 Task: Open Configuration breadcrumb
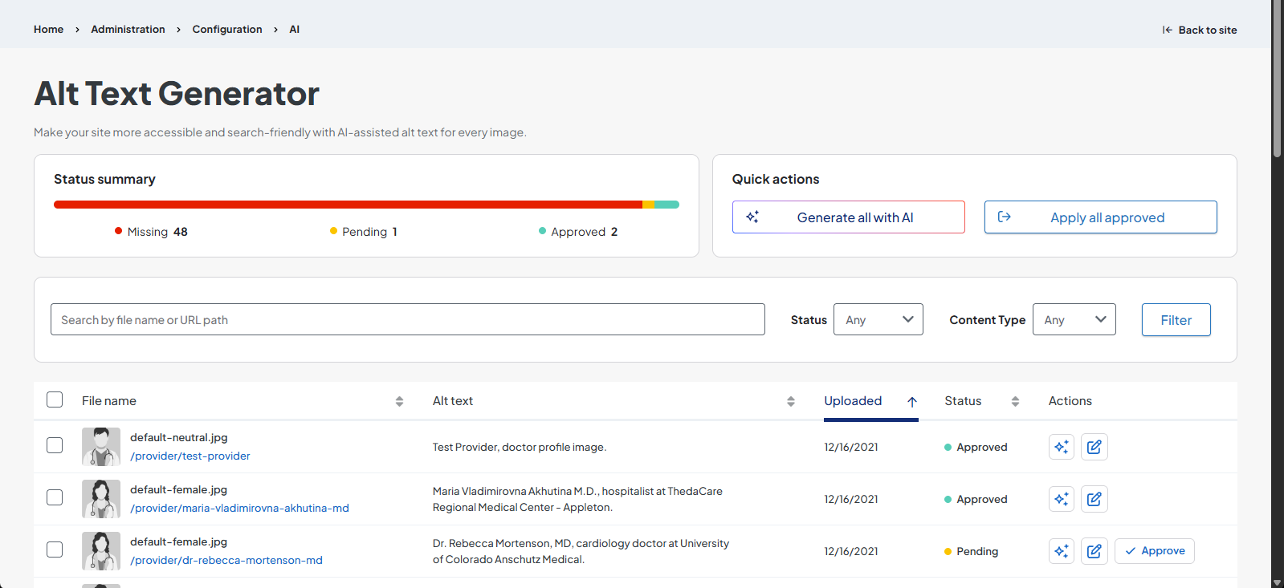pos(227,29)
